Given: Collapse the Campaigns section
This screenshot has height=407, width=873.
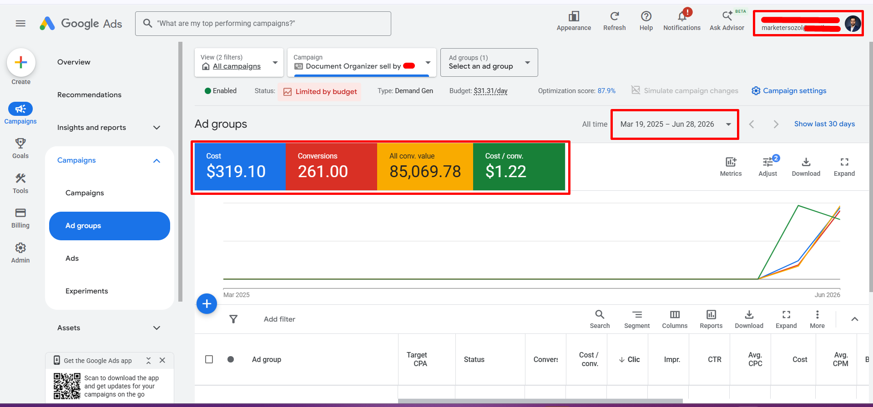Looking at the screenshot, I should [x=156, y=160].
